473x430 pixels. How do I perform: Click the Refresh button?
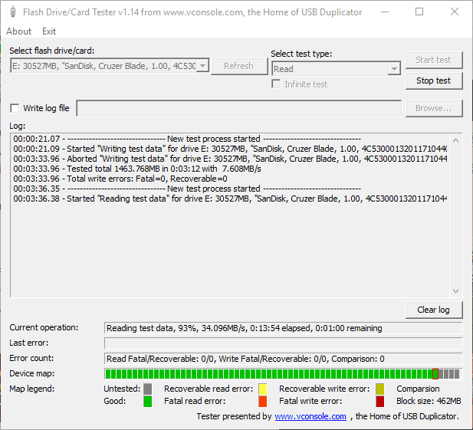[239, 66]
